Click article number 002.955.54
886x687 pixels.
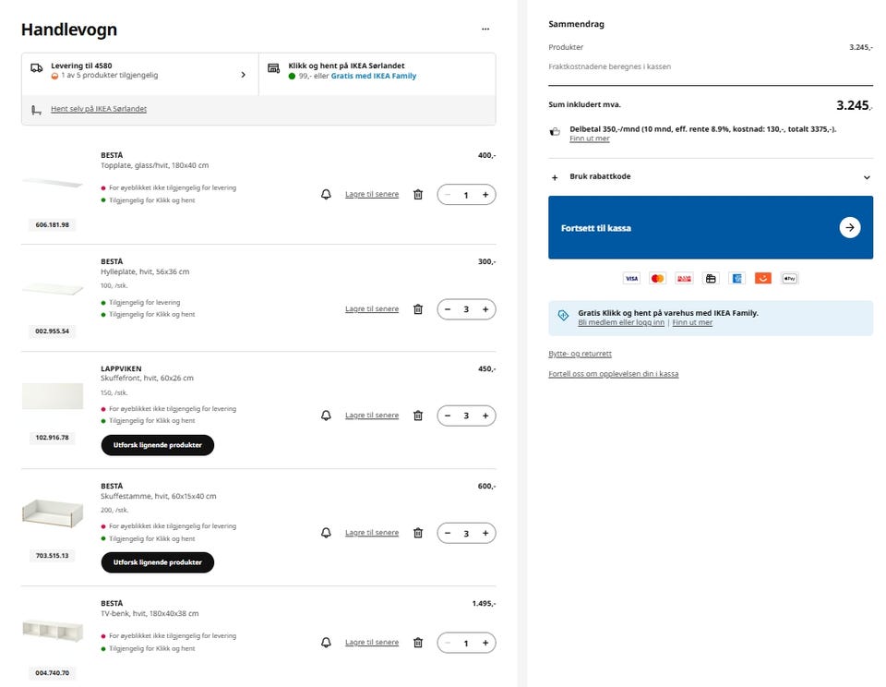point(52,331)
